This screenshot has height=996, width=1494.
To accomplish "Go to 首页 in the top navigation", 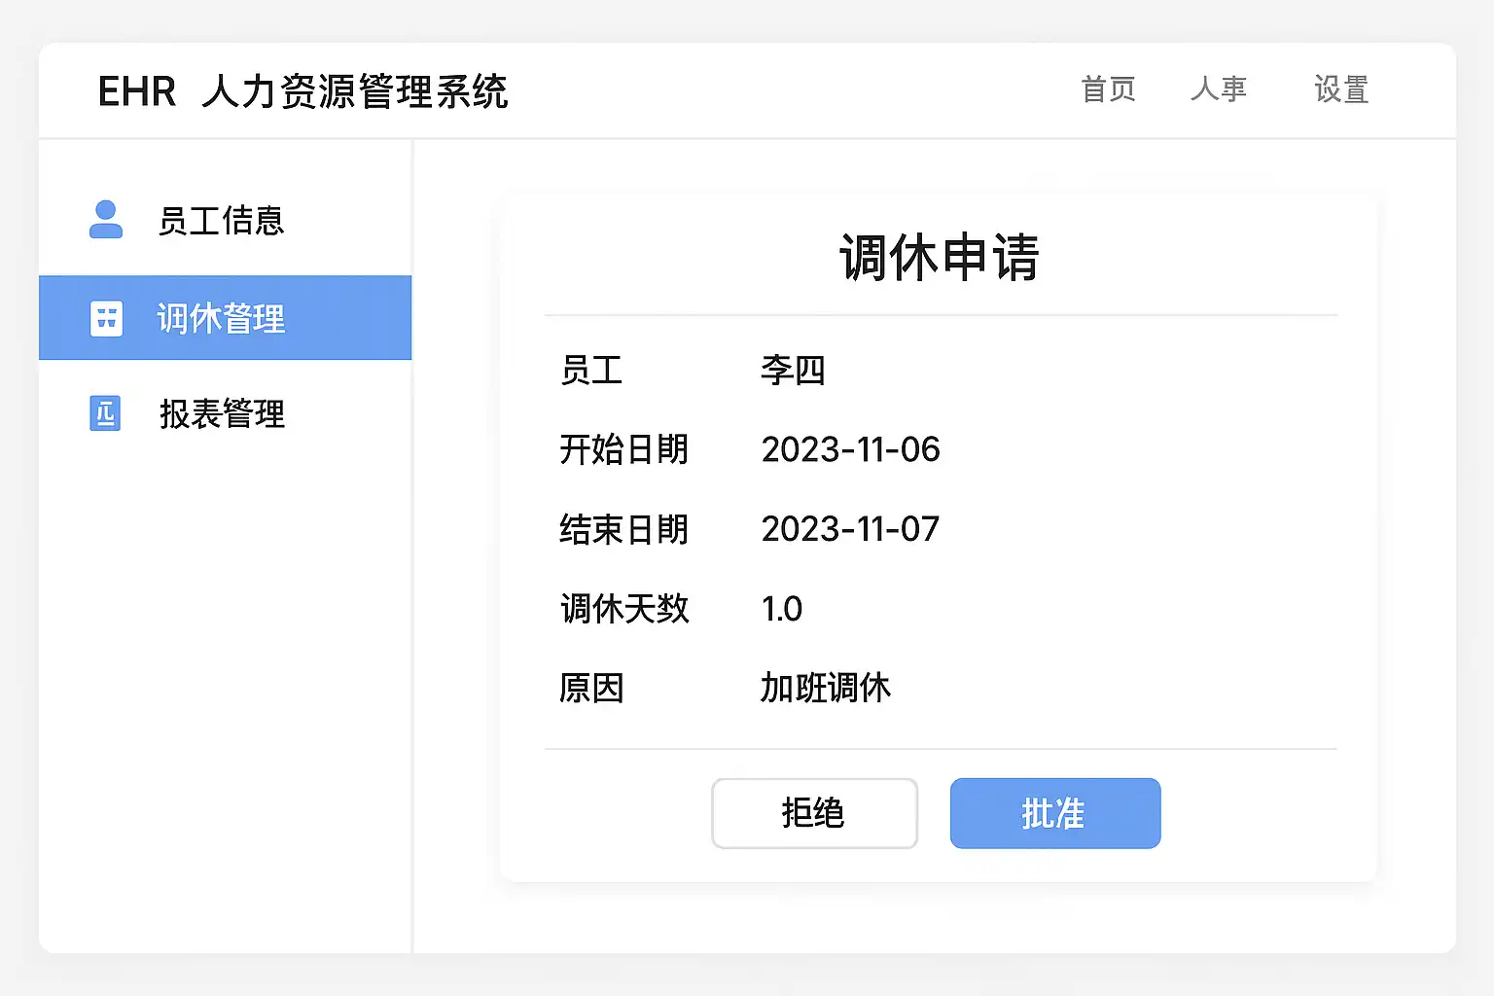I will [1108, 89].
